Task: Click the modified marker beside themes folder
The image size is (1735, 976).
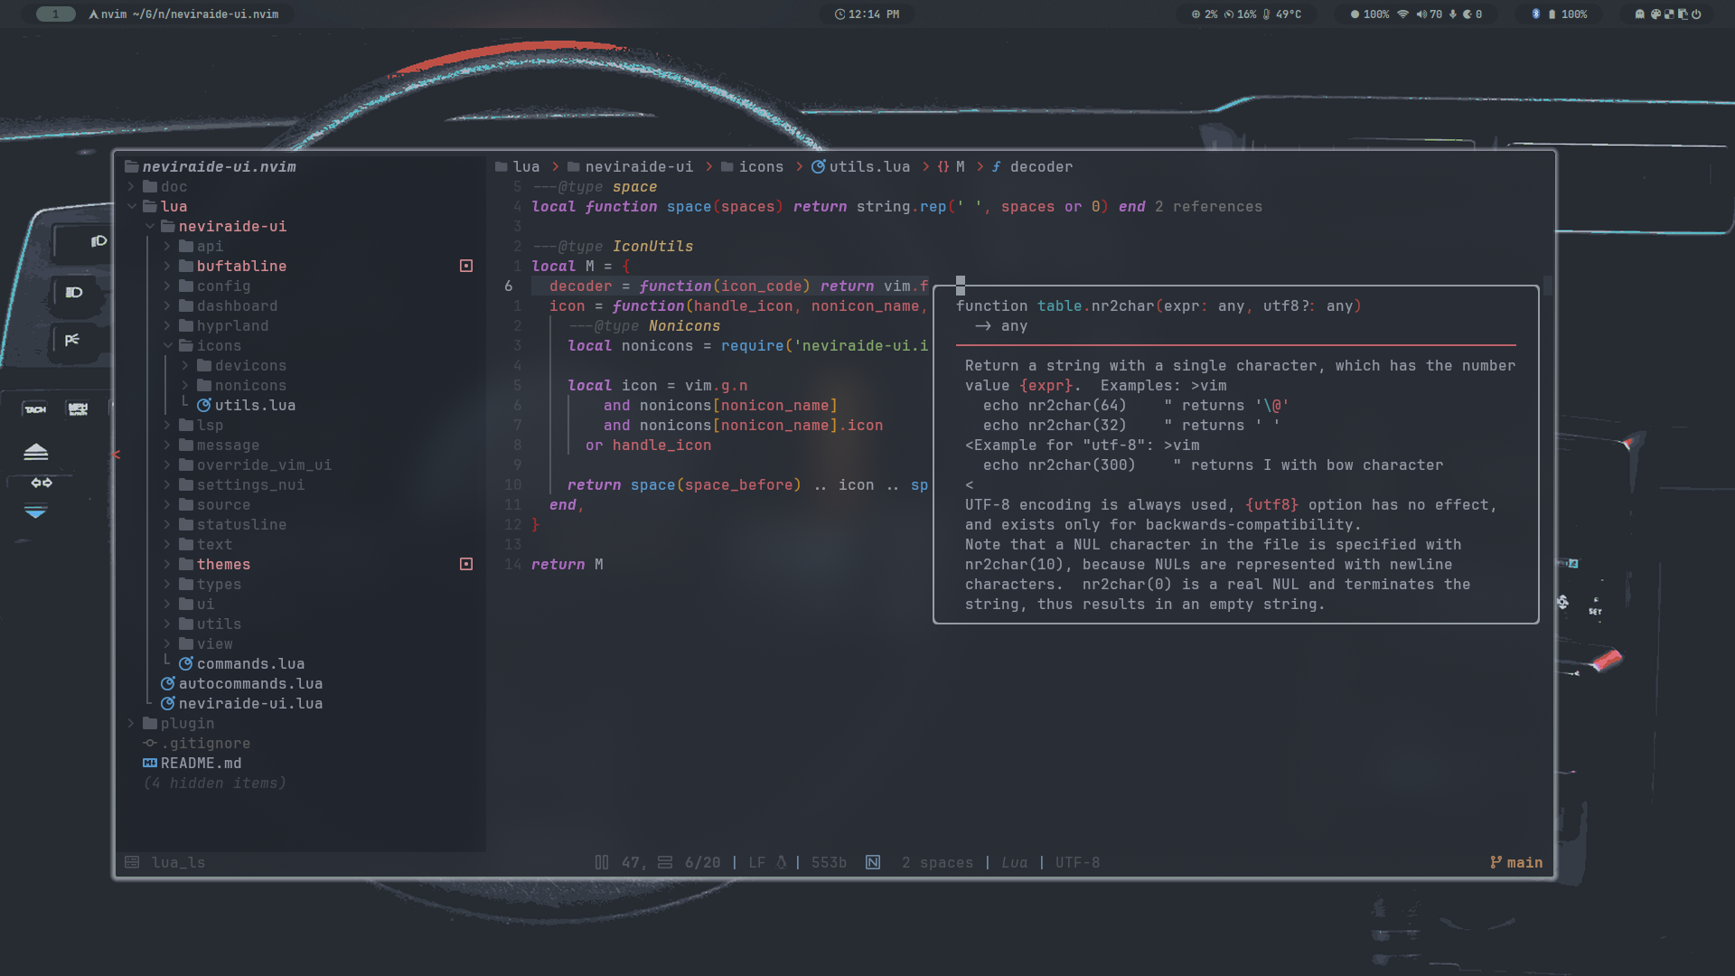Action: coord(466,564)
